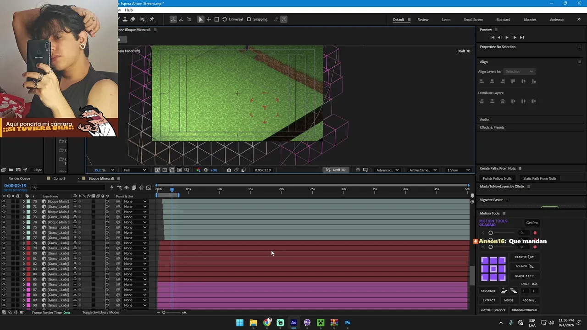Open the Motion Tools panel menu
The height and width of the screenshot is (330, 587).
504,213
